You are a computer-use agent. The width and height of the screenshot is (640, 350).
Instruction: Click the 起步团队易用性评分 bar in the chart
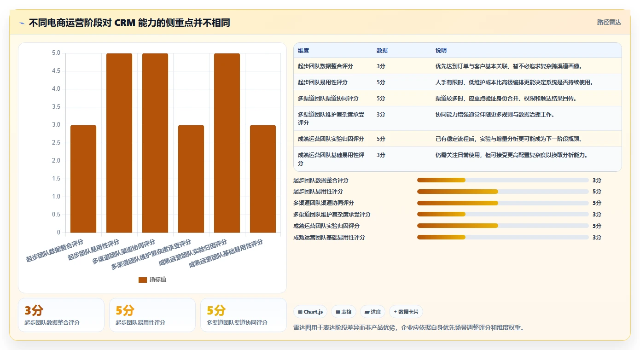click(119, 143)
